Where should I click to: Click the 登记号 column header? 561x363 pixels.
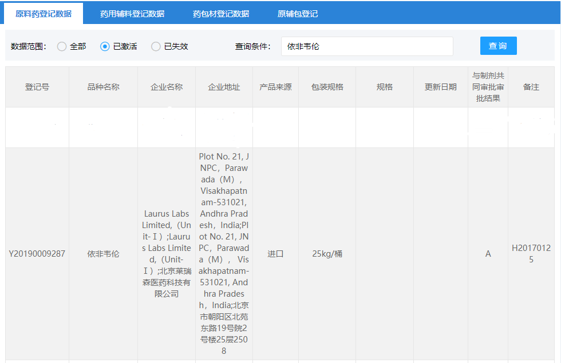37,87
